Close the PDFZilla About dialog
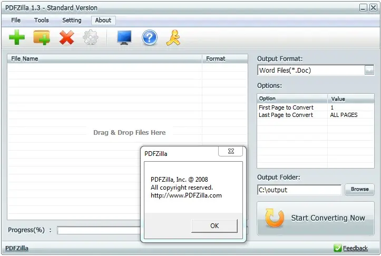Viewport: 381px width, 256px height. point(231,151)
